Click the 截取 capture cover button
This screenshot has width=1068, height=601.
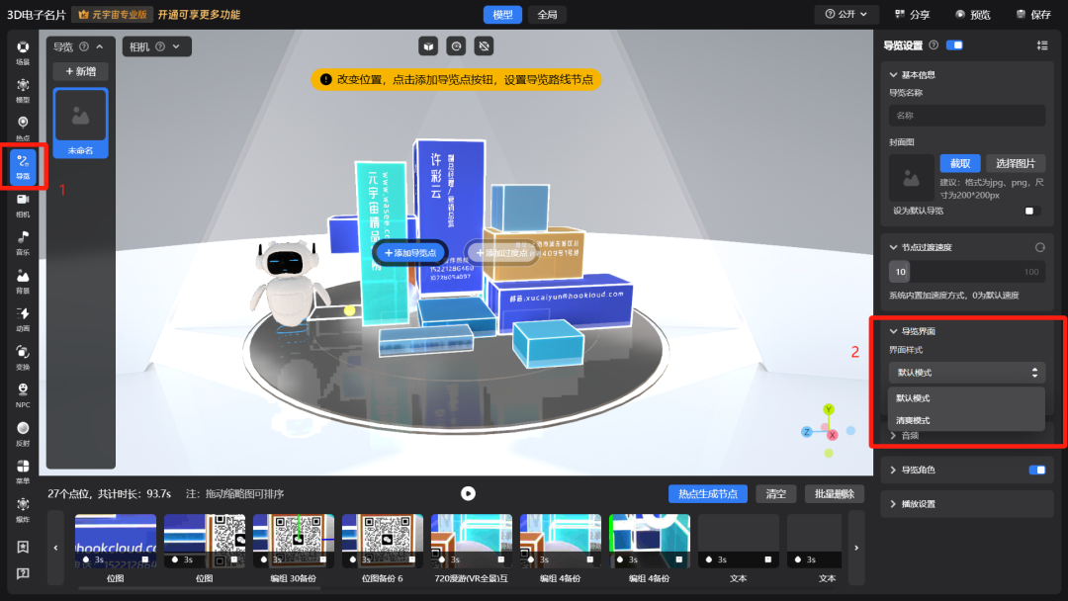[959, 163]
